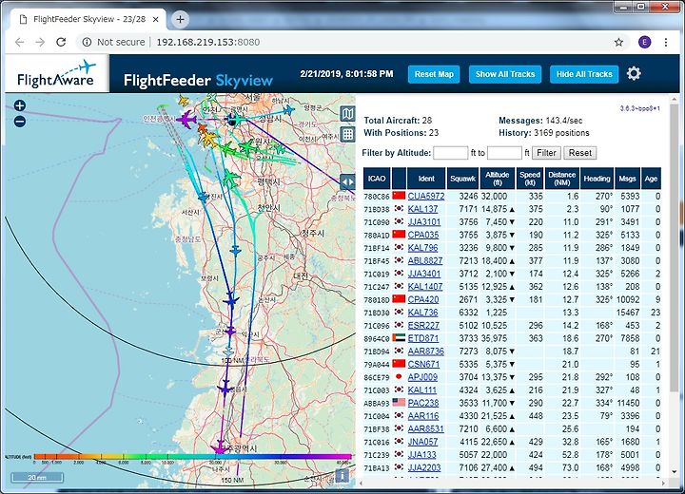Open the JJA2203 flight link

click(x=424, y=467)
